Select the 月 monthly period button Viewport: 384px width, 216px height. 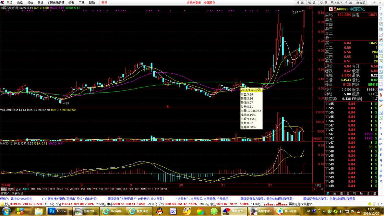point(381,160)
